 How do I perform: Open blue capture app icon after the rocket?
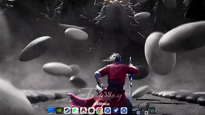pyautogui.click(x=124, y=110)
